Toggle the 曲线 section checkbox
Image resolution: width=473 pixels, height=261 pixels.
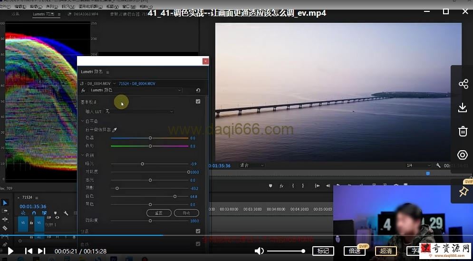click(198, 243)
